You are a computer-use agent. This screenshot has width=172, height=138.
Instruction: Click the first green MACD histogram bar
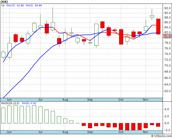click(3, 116)
